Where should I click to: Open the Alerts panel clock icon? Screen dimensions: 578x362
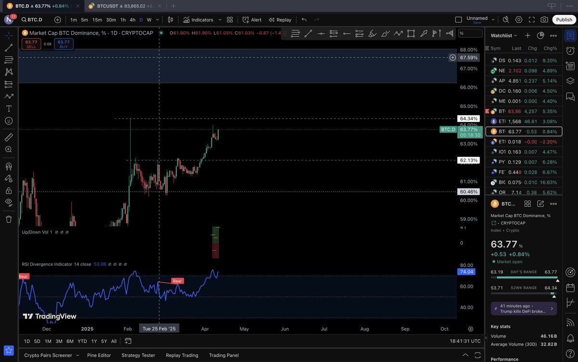pyautogui.click(x=570, y=51)
